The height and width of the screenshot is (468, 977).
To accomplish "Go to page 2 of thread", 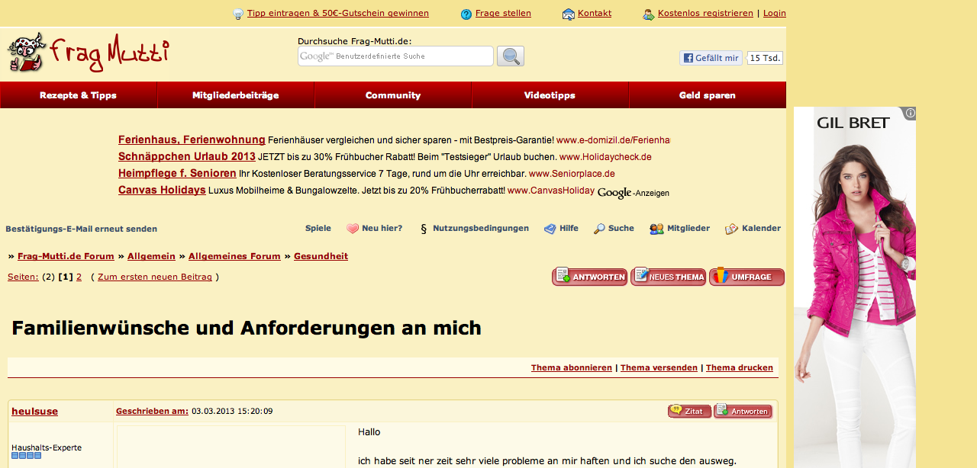I will tap(79, 277).
